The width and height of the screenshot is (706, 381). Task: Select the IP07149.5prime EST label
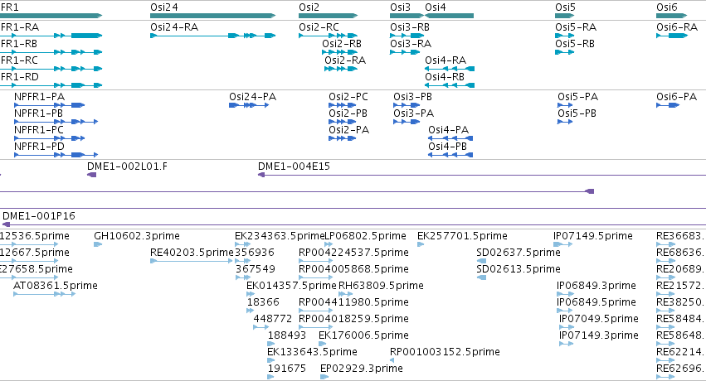click(593, 236)
